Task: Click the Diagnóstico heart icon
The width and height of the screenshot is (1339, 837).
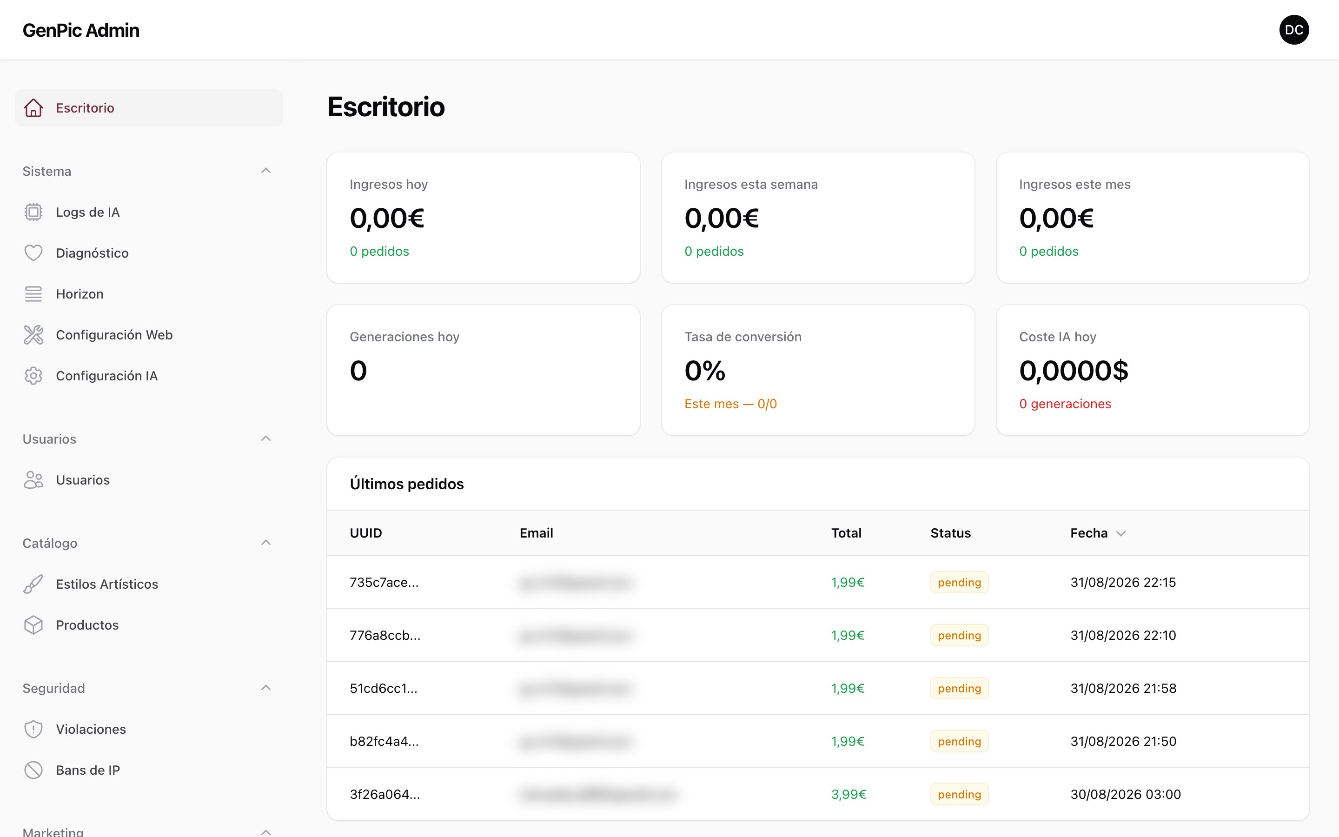Action: click(33, 253)
